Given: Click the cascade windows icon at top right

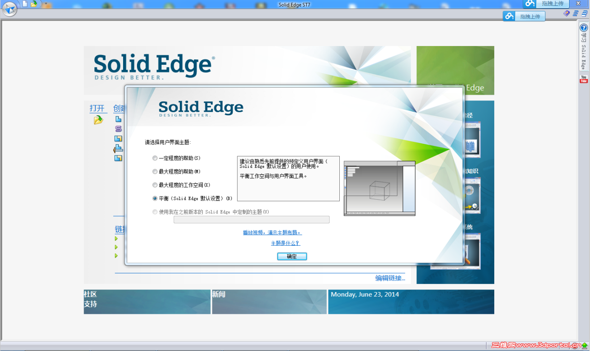Looking at the screenshot, I should (x=585, y=13).
